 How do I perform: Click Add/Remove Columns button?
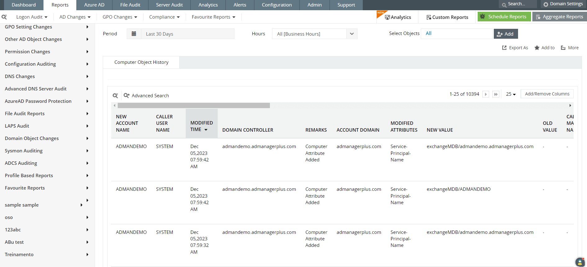(547, 94)
